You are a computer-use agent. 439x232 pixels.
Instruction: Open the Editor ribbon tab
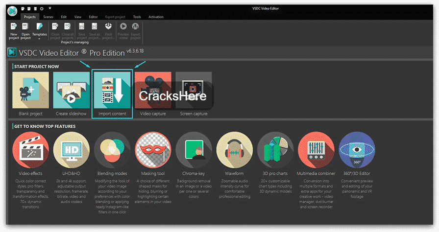pyautogui.click(x=93, y=17)
